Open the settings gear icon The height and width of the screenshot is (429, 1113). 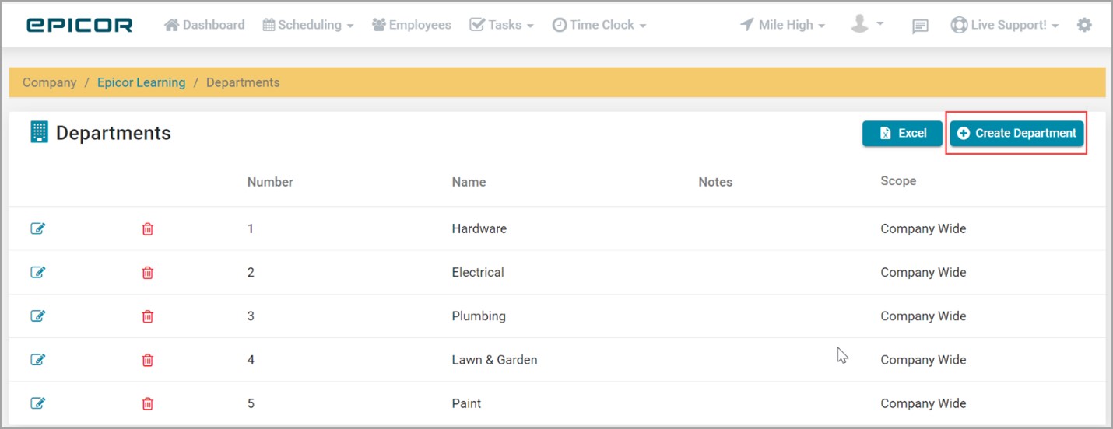tap(1084, 25)
